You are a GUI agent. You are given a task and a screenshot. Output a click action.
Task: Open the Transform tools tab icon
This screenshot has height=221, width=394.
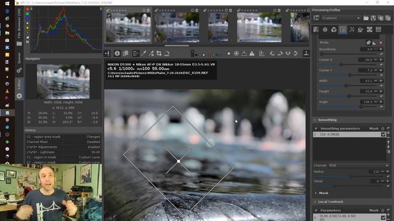[x=361, y=29]
